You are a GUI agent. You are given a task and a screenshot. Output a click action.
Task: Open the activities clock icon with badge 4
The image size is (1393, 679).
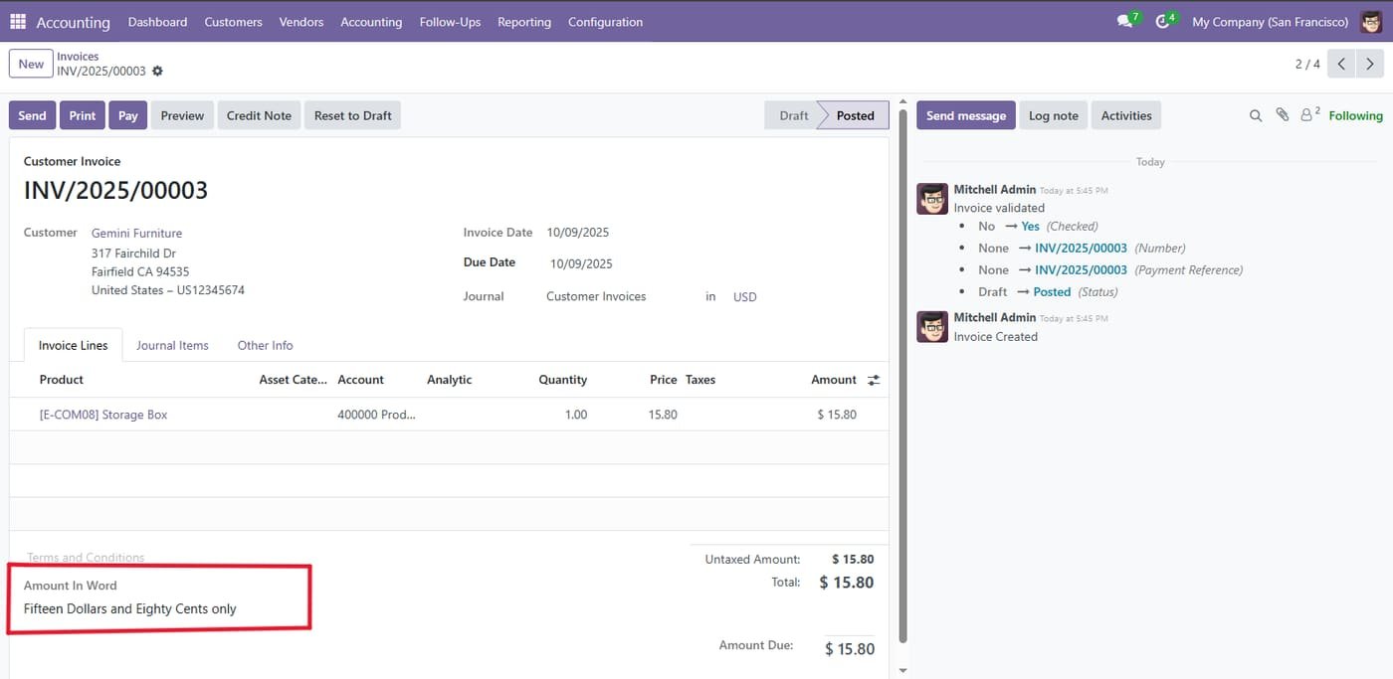pyautogui.click(x=1165, y=21)
